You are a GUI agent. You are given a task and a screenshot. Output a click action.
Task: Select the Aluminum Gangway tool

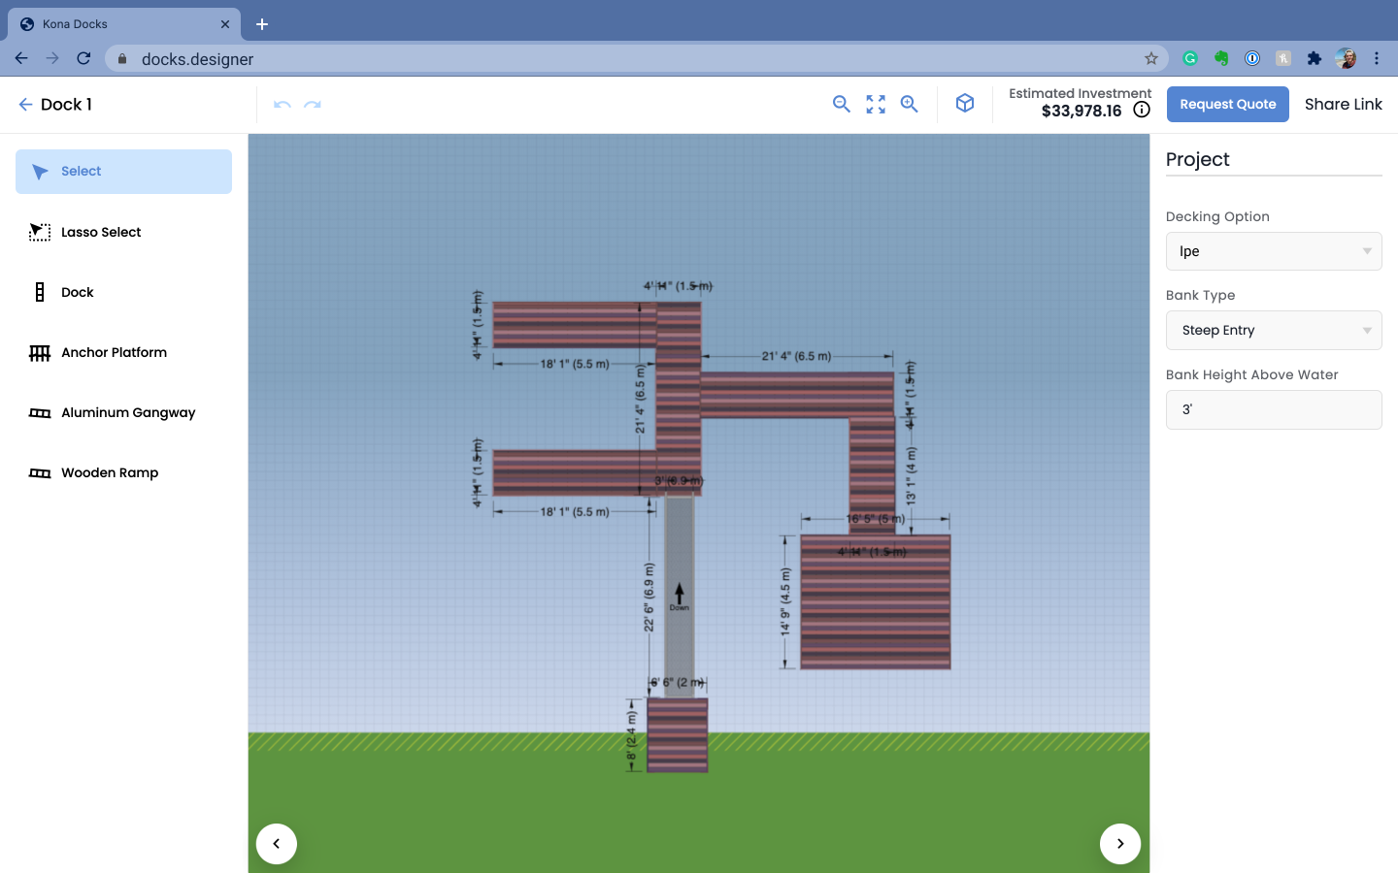tap(123, 412)
